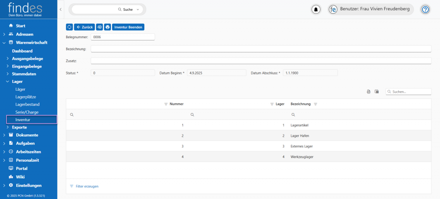Click the Inventur Beenden button
440x199 pixels.
click(128, 27)
